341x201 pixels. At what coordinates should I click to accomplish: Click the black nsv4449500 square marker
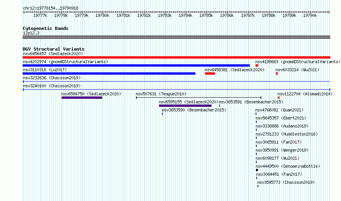click(x=257, y=170)
